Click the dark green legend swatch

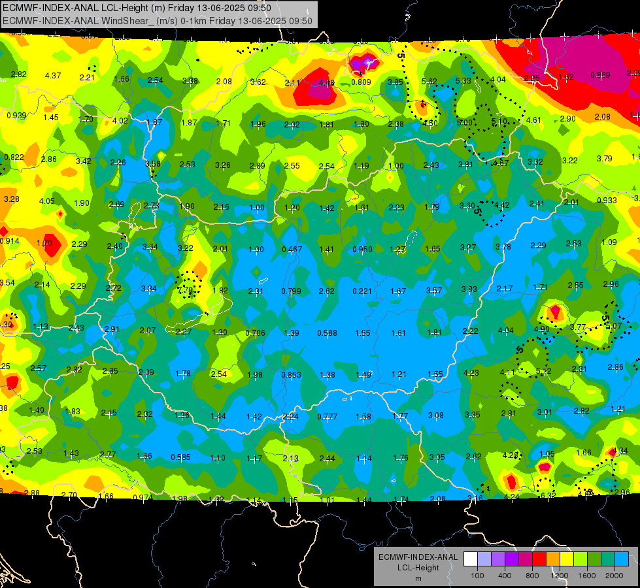[x=594, y=559]
